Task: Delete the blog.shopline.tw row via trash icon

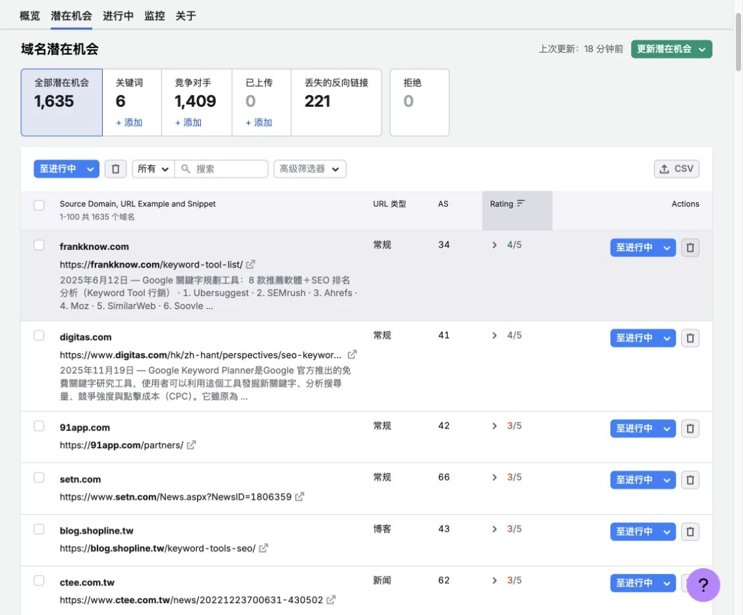Action: (690, 531)
